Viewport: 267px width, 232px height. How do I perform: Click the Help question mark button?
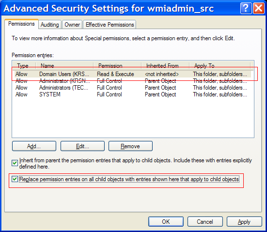pyautogui.click(x=246, y=8)
